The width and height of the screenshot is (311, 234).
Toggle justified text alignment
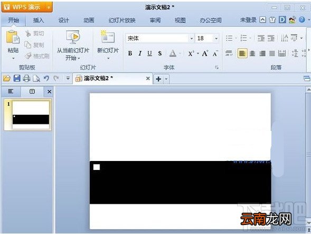pyautogui.click(x=272, y=53)
